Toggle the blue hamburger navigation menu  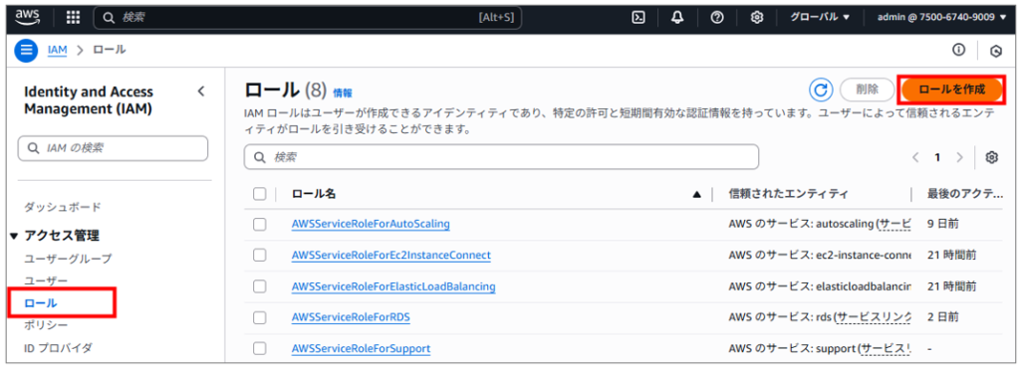(26, 50)
